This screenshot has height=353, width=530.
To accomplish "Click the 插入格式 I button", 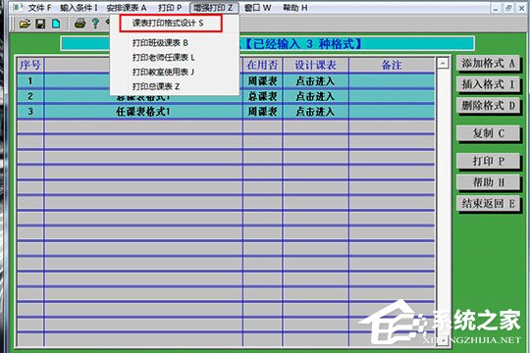I will click(x=488, y=84).
